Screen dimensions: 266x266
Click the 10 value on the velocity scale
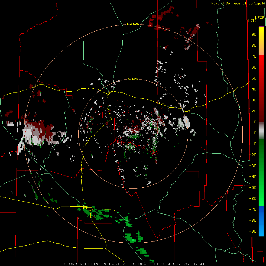click(254, 122)
